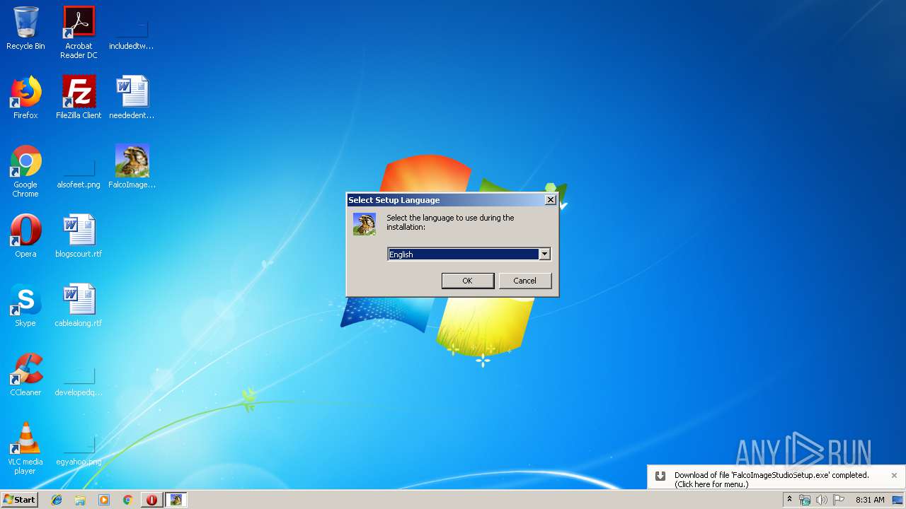This screenshot has width=906, height=509.
Task: Open VLC media player desktop shortcut
Action: pyautogui.click(x=25, y=448)
